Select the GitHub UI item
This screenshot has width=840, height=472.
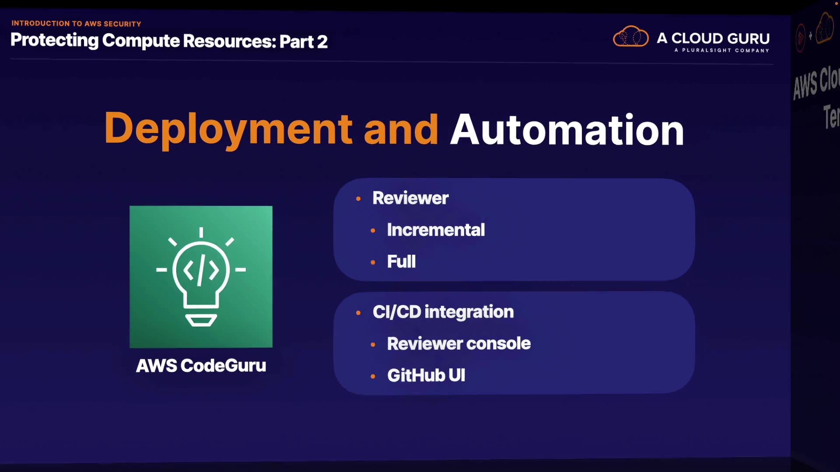426,375
